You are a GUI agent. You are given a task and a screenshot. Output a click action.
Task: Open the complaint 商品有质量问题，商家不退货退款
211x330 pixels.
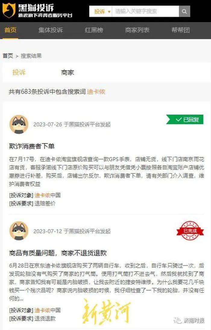pos(58,253)
